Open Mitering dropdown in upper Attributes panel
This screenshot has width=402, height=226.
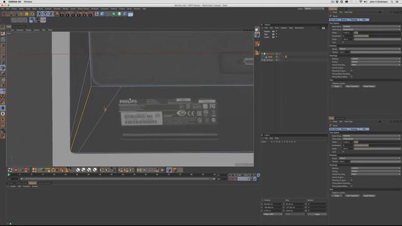[x=376, y=58]
